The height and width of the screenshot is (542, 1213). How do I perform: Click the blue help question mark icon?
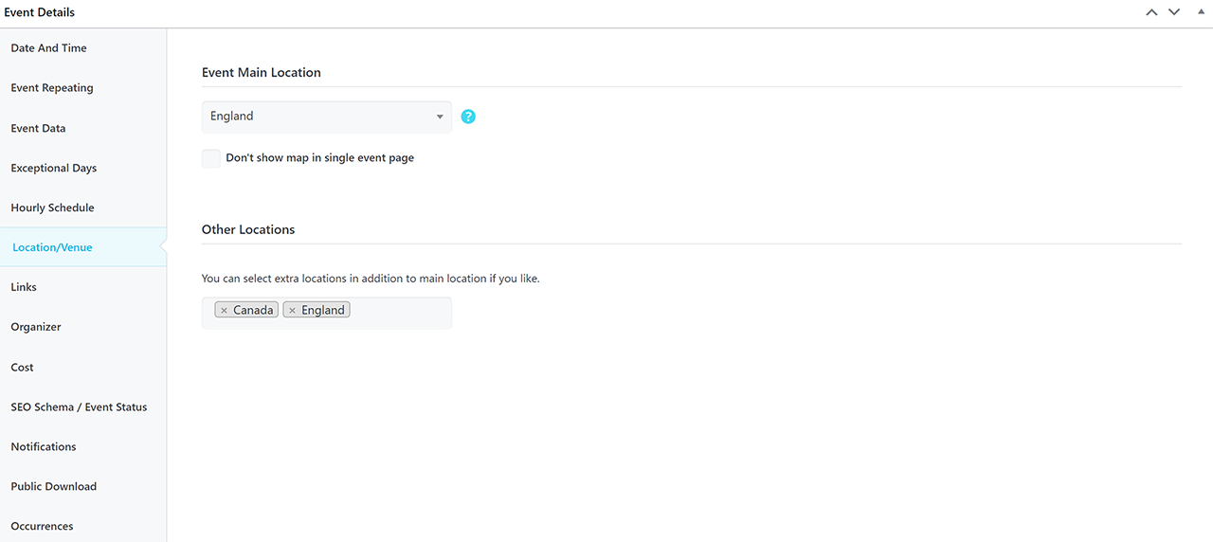click(x=468, y=117)
